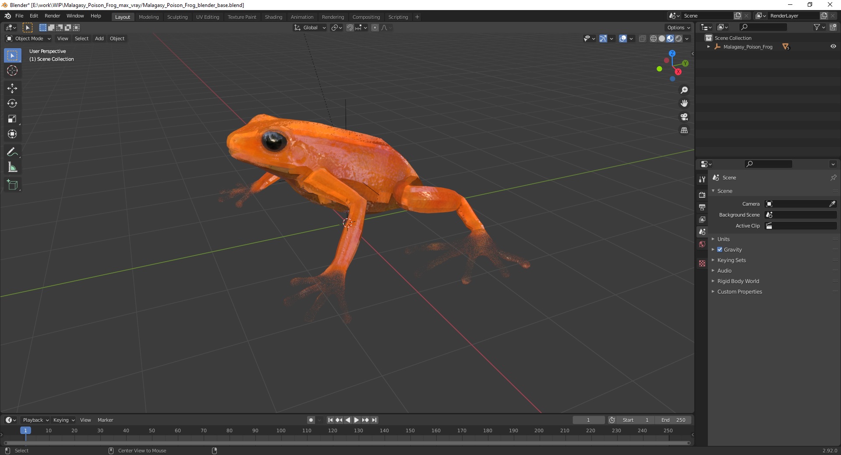Viewport: 841px width, 455px height.
Task: Select the Measure ruler tool
Action: click(x=12, y=167)
